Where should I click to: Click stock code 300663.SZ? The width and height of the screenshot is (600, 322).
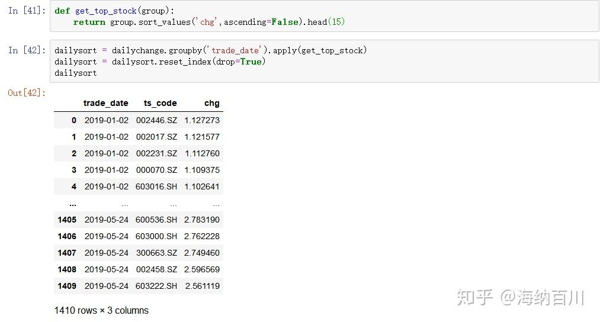point(156,253)
